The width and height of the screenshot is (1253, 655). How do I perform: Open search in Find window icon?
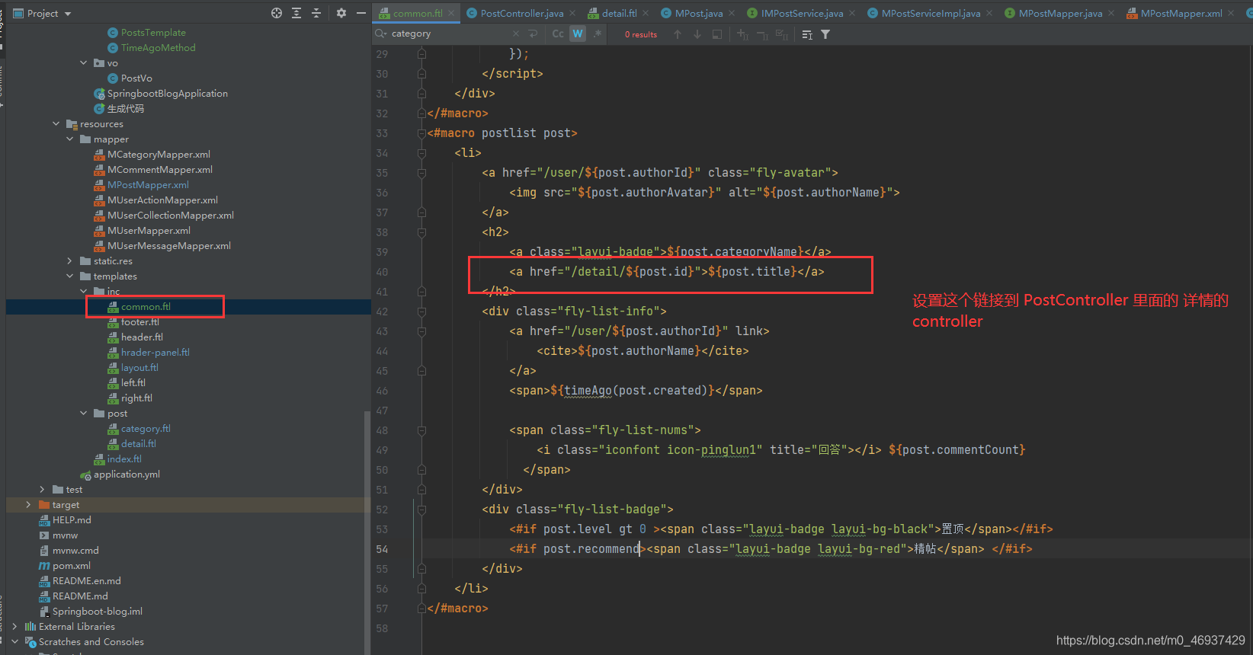point(716,34)
